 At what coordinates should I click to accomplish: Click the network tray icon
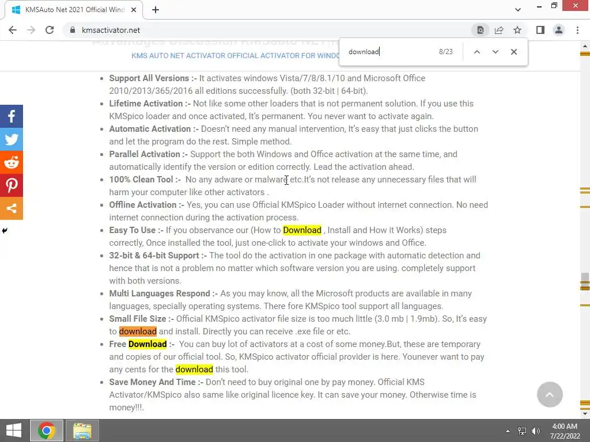(522, 431)
